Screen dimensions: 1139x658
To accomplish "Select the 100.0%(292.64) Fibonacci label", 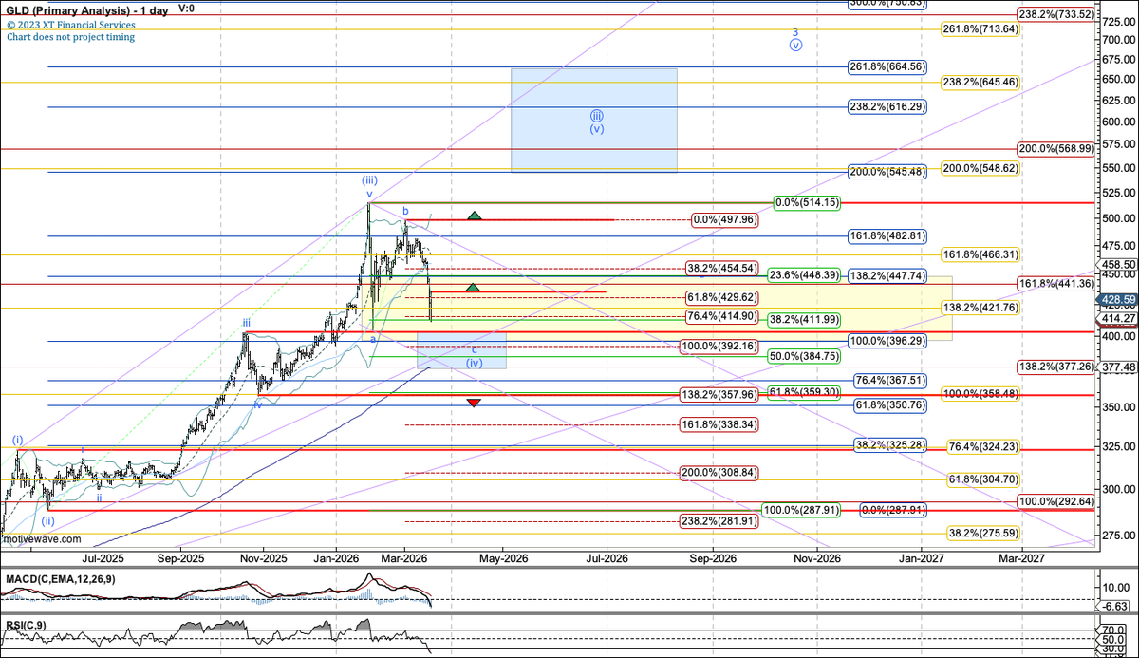I will [x=1055, y=501].
